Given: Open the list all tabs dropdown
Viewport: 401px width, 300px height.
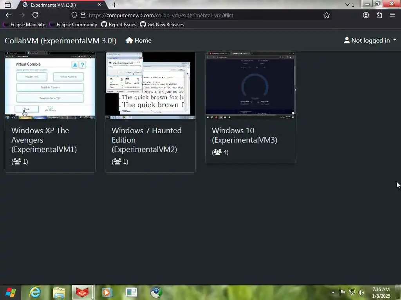Looking at the screenshot, I should (x=349, y=5).
